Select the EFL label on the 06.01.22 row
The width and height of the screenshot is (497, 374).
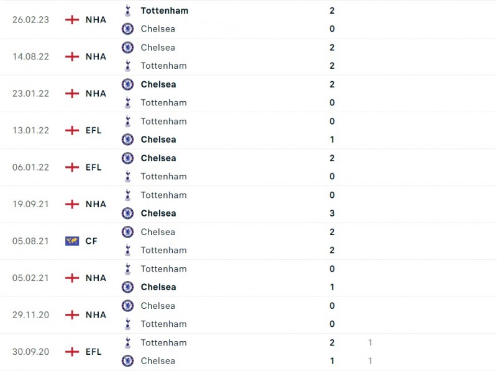pos(93,167)
